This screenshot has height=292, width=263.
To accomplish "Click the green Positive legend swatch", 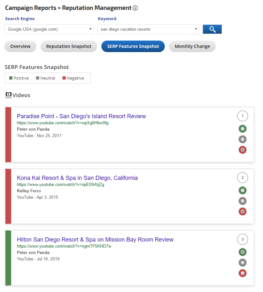I will point(11,78).
